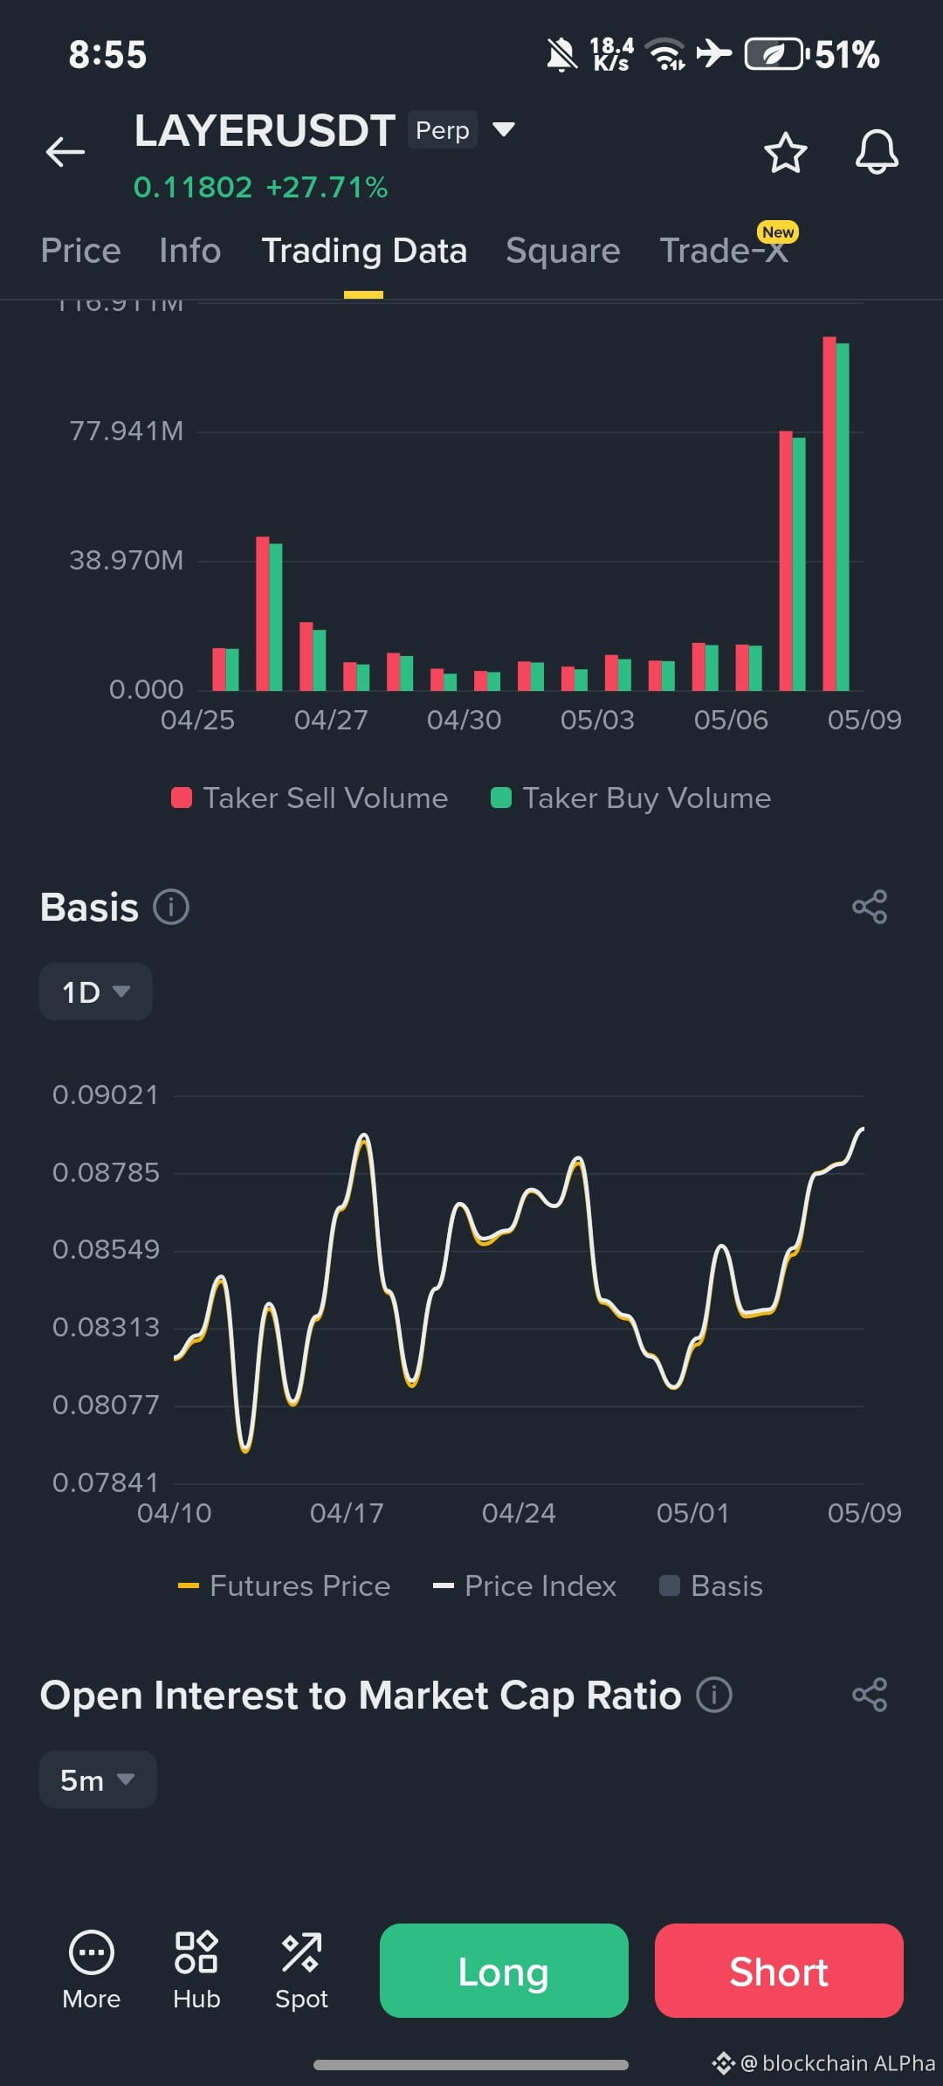Tap the back arrow icon
The image size is (943, 2086).
click(65, 152)
